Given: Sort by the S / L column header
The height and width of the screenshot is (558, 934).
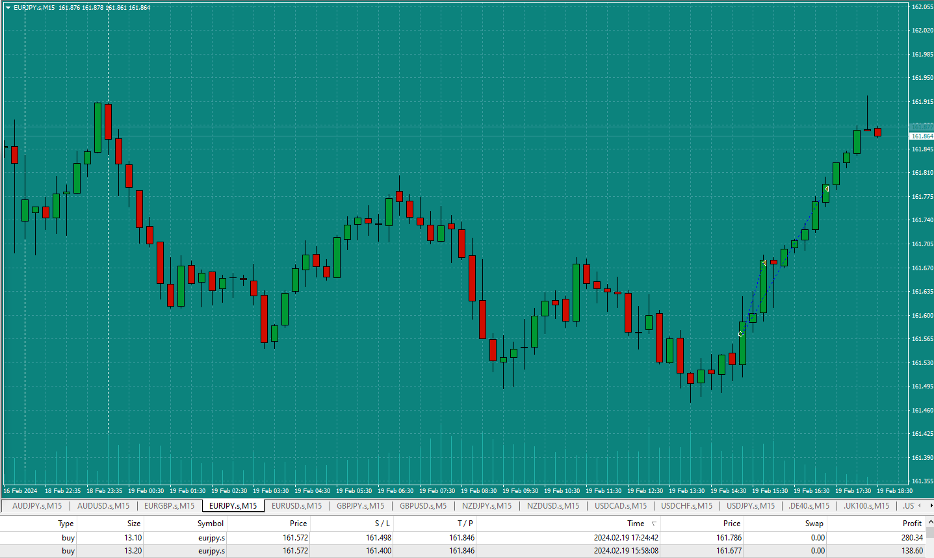Looking at the screenshot, I should point(382,524).
